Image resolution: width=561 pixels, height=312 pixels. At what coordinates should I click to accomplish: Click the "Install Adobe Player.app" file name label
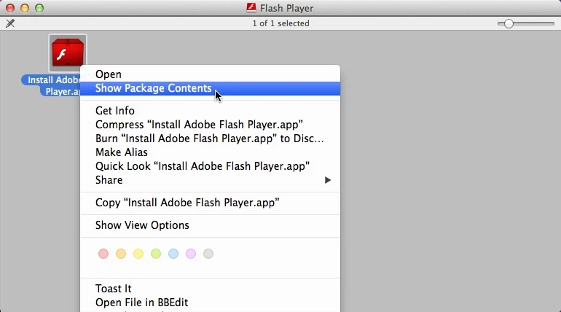tap(51, 86)
